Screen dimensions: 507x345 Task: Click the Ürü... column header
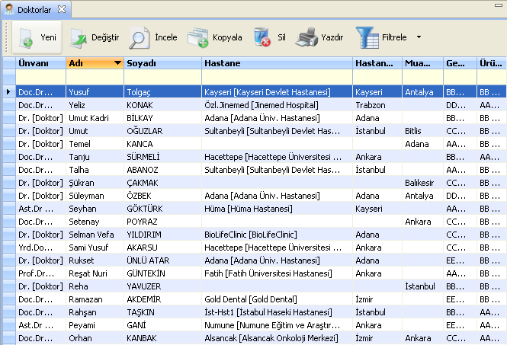[492, 63]
